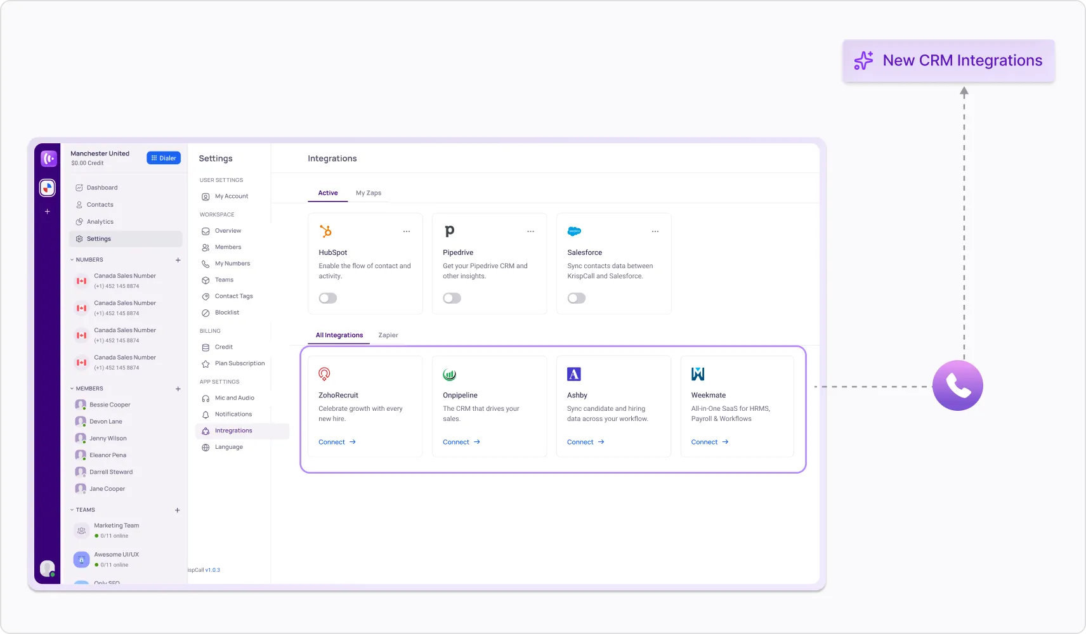
Task: Click the Blocklist icon
Action: pos(206,313)
